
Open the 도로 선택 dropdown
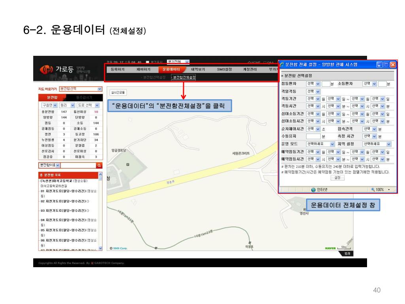(x=88, y=105)
